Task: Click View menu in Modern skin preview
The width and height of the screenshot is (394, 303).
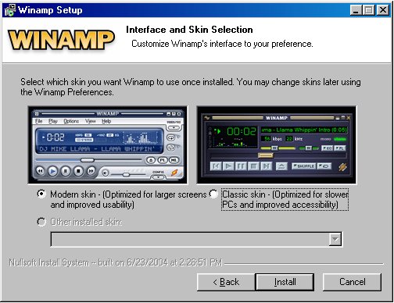Action: [x=91, y=121]
